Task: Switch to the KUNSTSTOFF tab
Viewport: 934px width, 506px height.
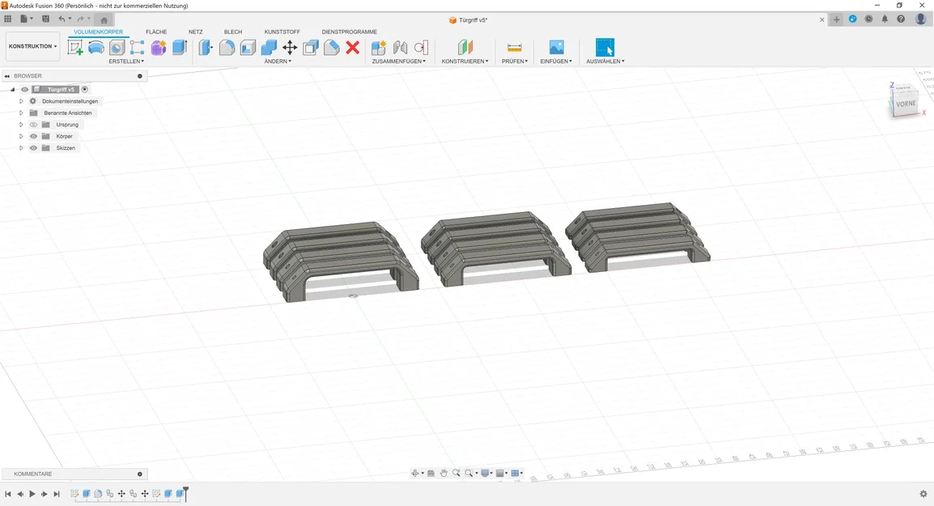Action: click(282, 32)
